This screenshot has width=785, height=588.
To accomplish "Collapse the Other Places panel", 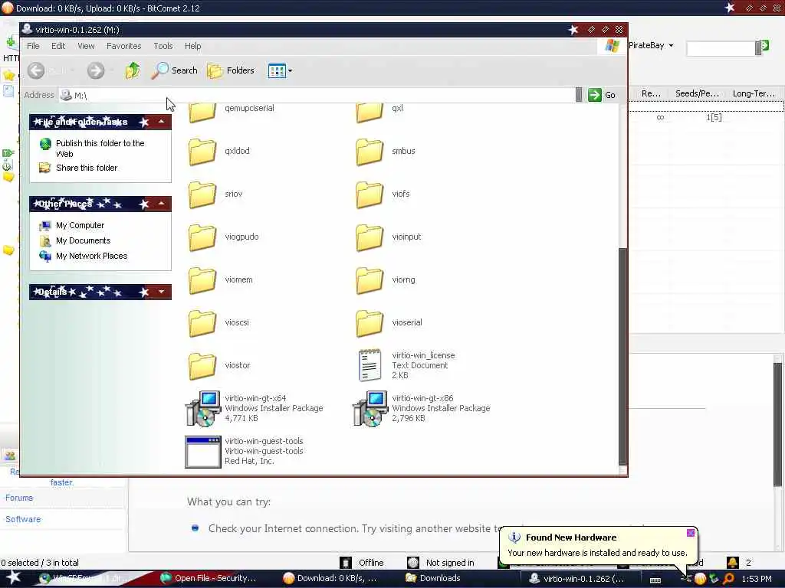I will (x=161, y=204).
